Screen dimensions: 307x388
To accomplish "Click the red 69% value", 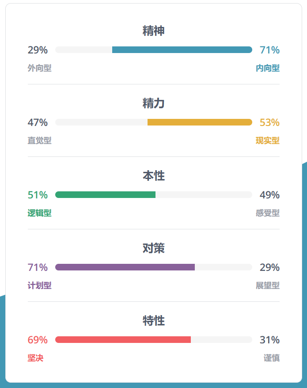I will (38, 340).
